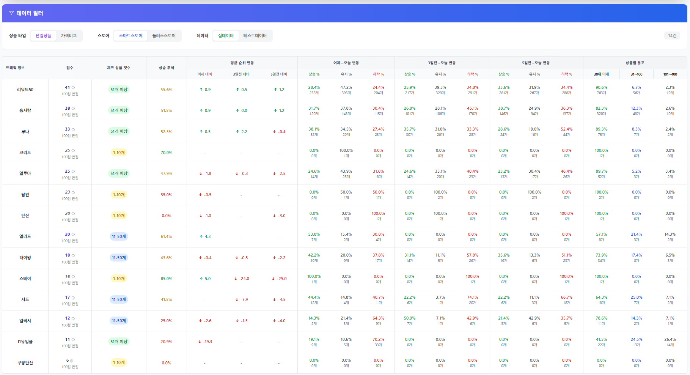Click the 11-50개 badge in 시드 row
The image size is (690, 375).
click(x=119, y=299)
